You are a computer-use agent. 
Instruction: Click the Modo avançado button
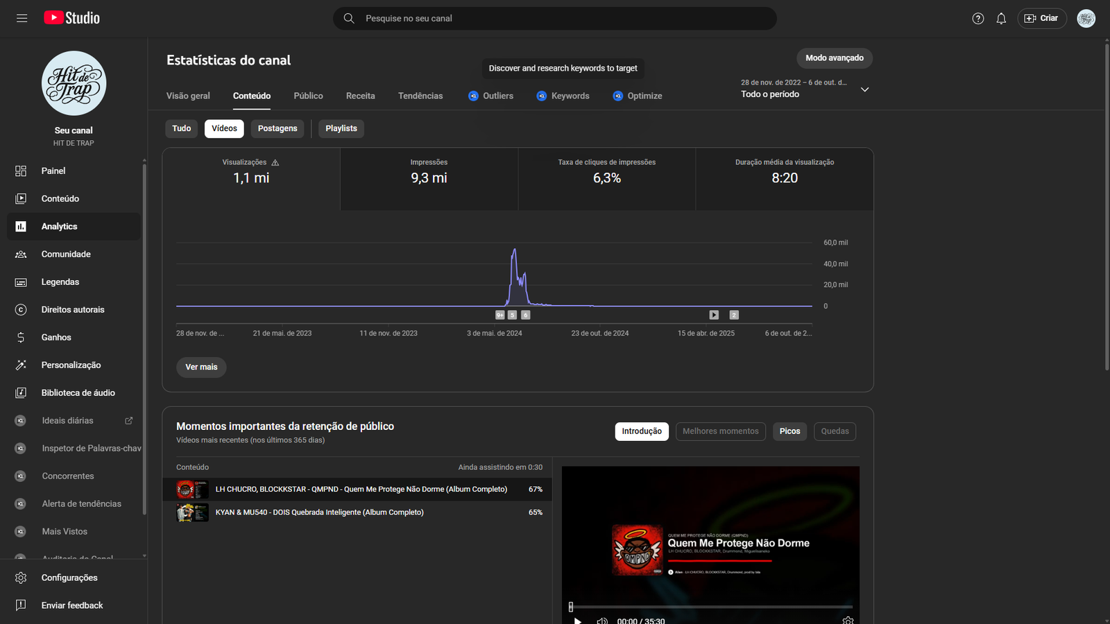(834, 58)
